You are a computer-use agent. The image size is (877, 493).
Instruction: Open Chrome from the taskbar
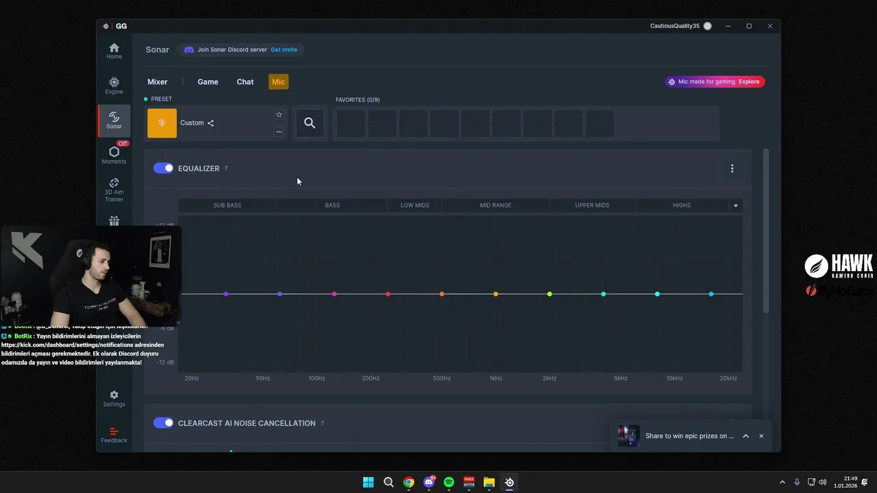click(408, 482)
